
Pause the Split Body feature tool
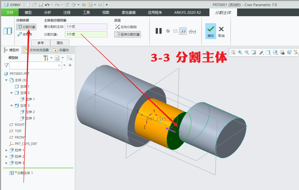[x=159, y=31]
